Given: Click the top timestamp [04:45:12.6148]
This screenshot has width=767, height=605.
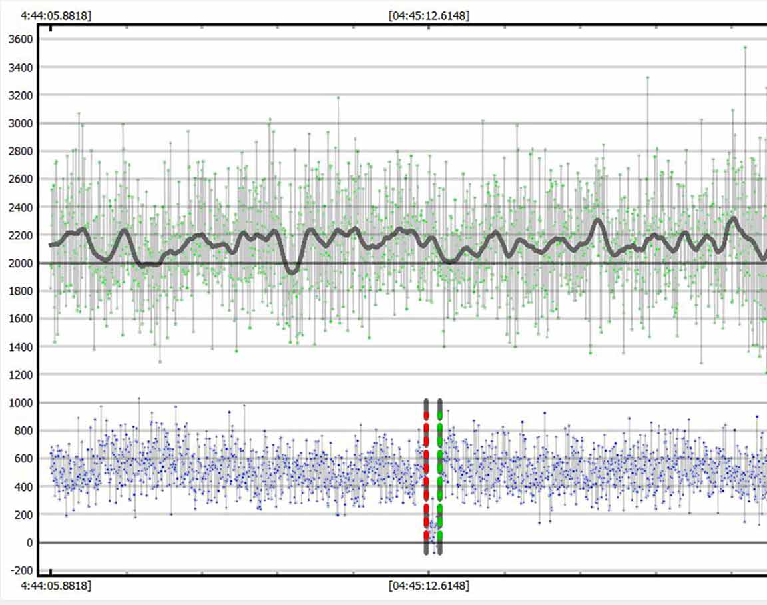Looking at the screenshot, I should (x=429, y=16).
